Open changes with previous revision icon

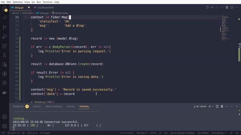click(212, 7)
